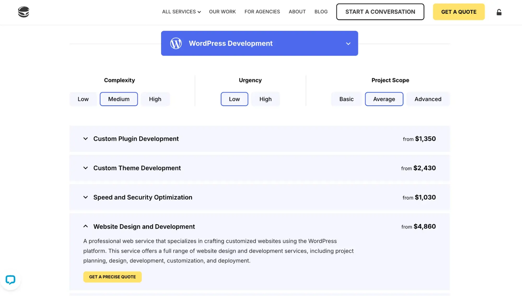This screenshot has width=522, height=296.
Task: Open For Agencies page
Action: click(262, 12)
